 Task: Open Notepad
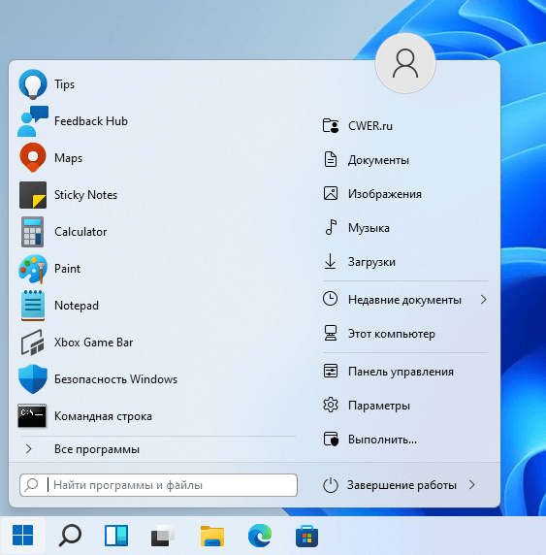click(156, 306)
